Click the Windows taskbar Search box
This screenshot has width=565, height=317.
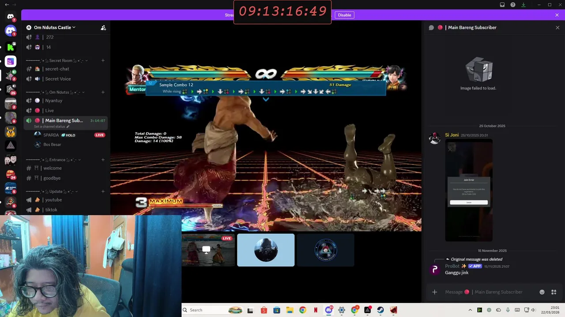[x=213, y=310]
